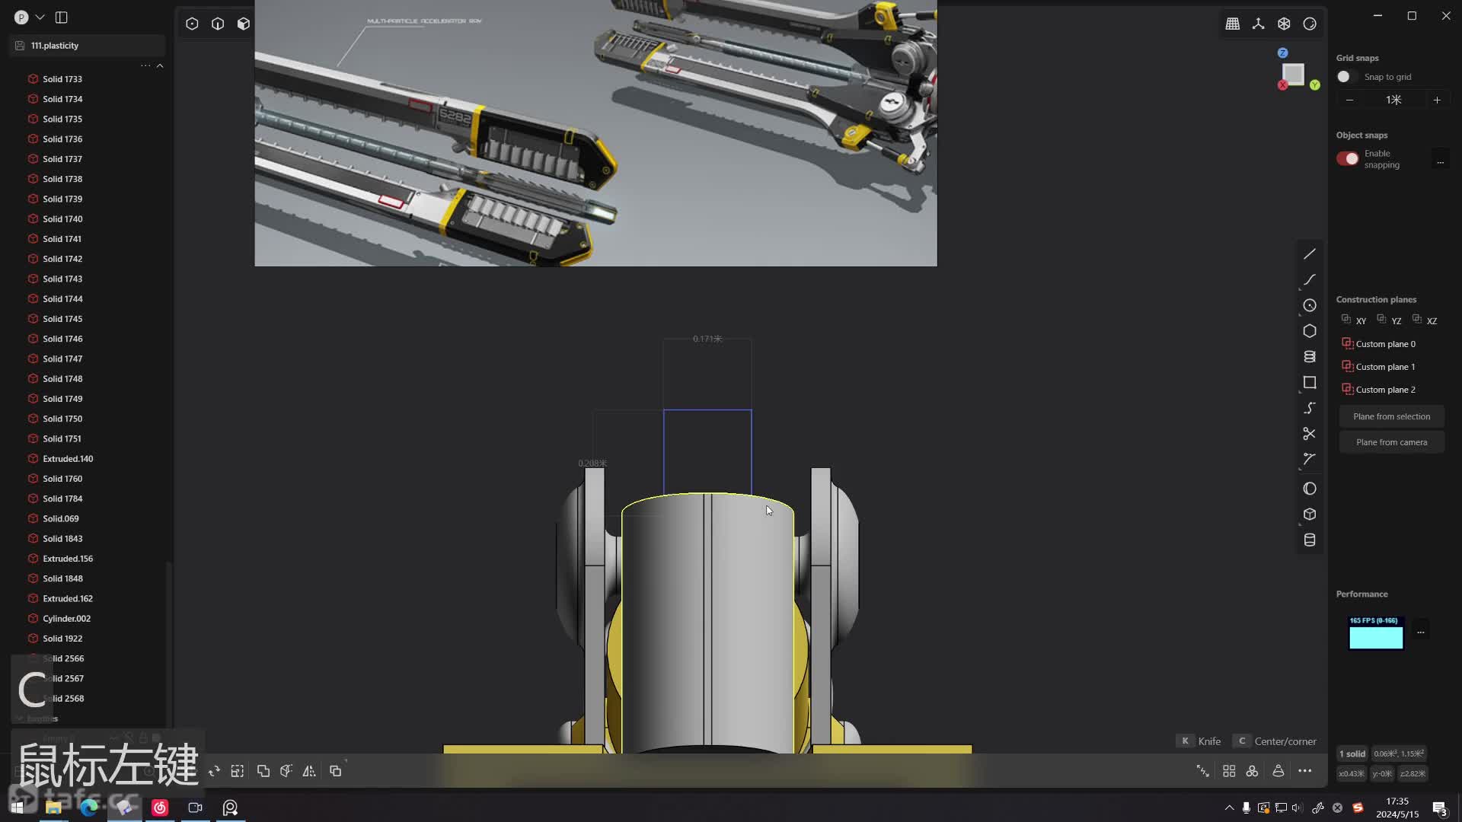Open File Explorer from taskbar
This screenshot has height=822, width=1462.
[53, 808]
